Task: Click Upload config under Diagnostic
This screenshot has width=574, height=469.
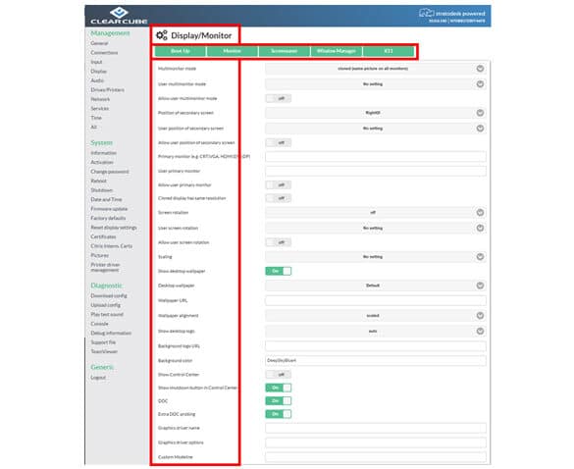Action: coord(105,305)
